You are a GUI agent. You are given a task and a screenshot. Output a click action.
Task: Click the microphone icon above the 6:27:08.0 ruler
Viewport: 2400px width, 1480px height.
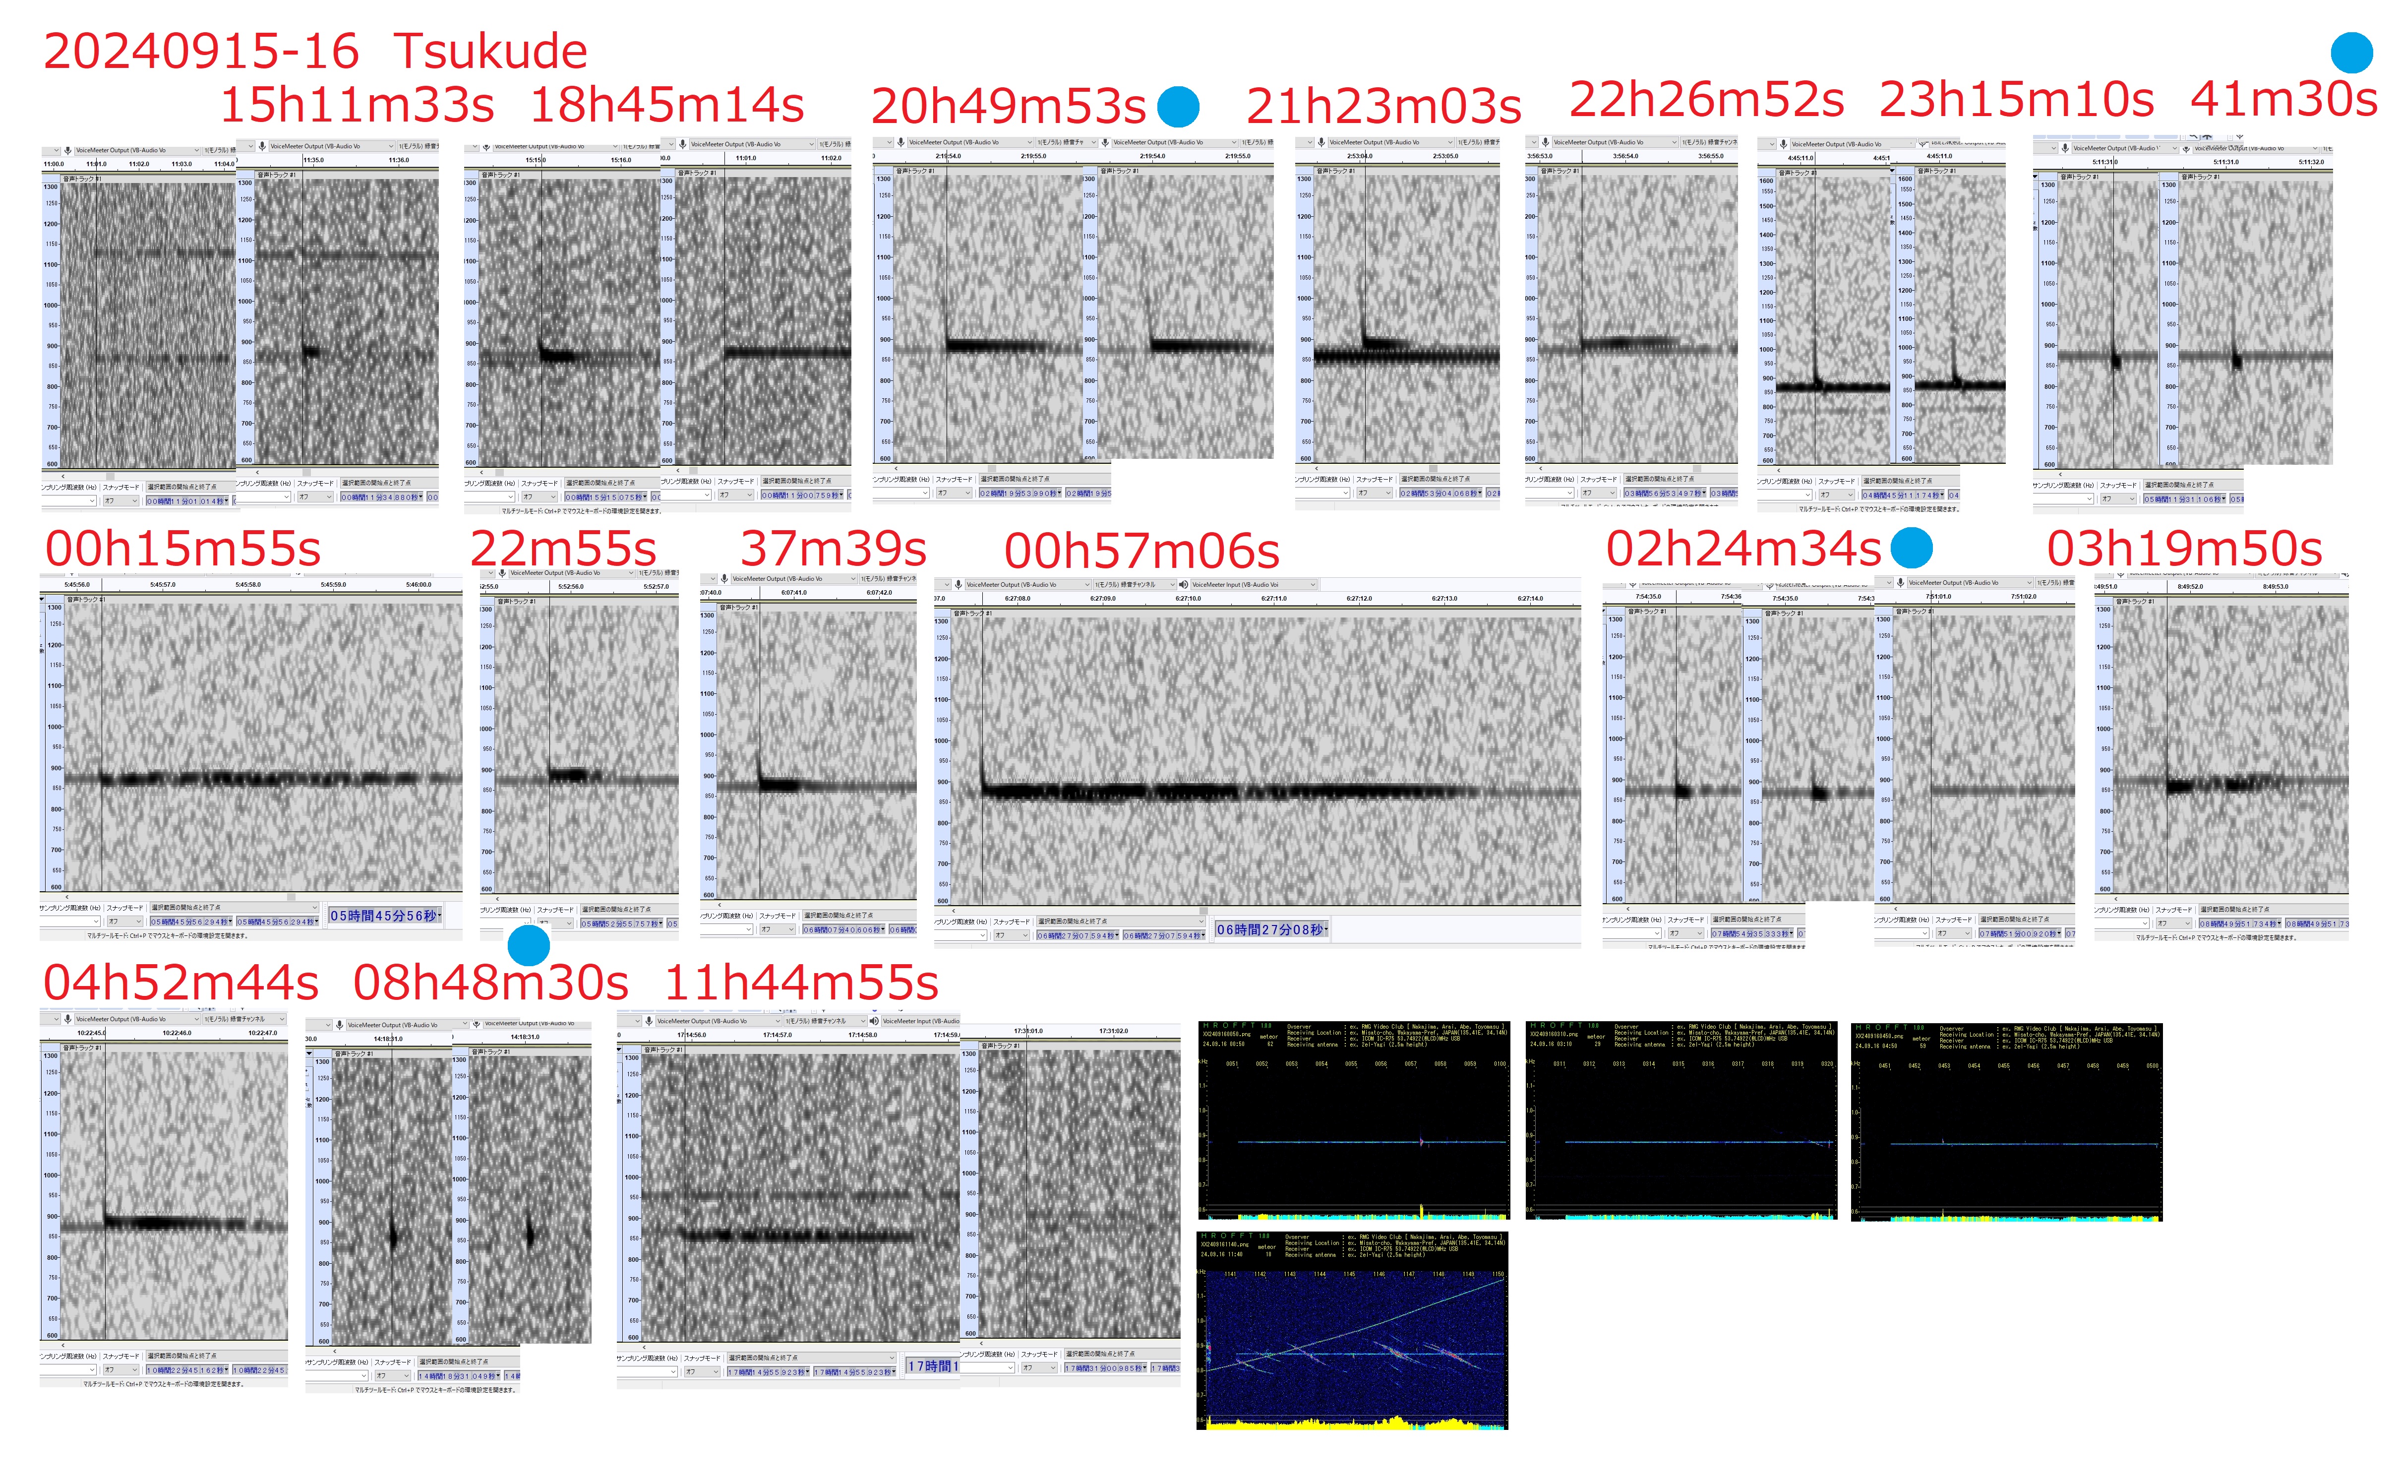(x=958, y=584)
